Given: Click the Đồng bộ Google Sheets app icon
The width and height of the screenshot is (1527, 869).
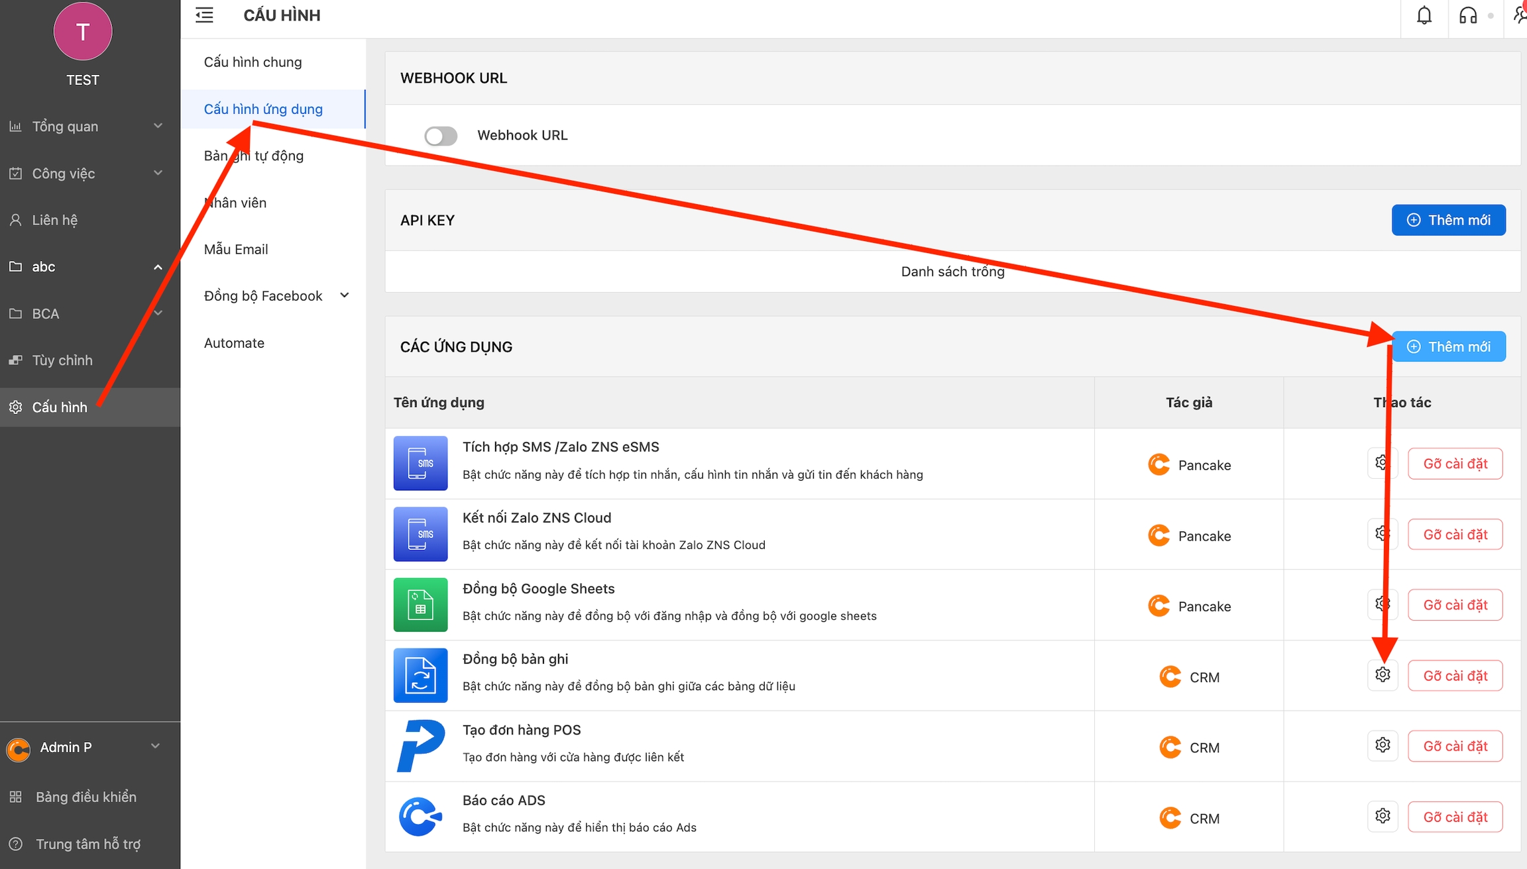Looking at the screenshot, I should click(420, 605).
